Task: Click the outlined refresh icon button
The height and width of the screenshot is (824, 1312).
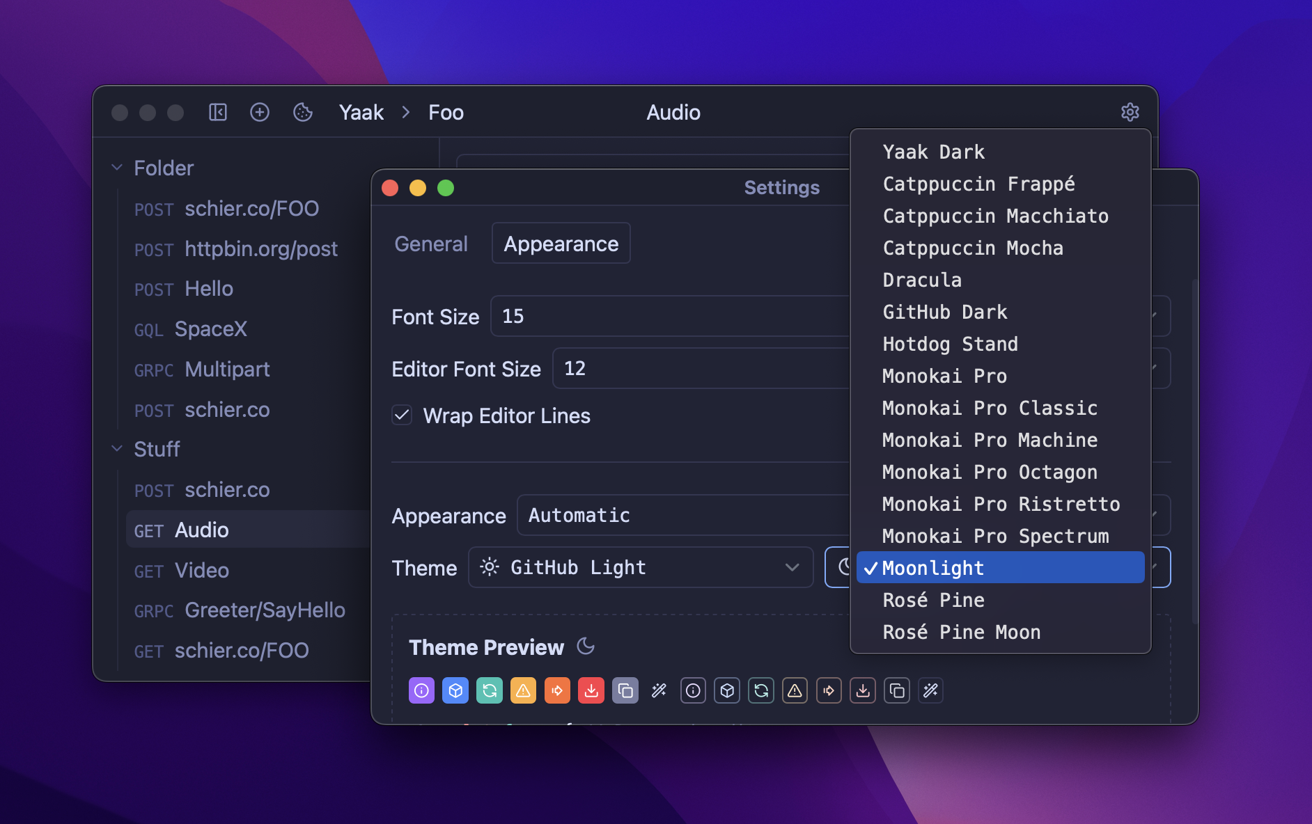Action: [x=761, y=690]
